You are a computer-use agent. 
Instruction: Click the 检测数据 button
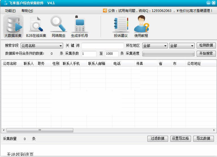tap(206, 45)
